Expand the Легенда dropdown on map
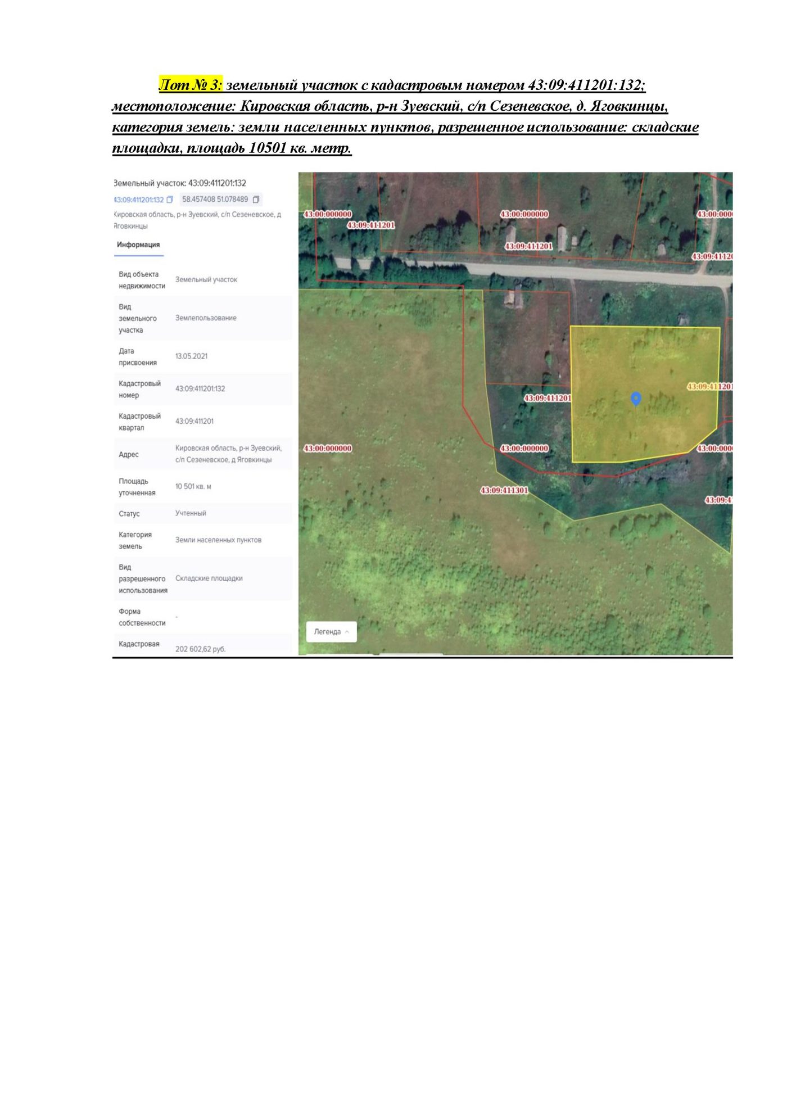Viewport: 787px width, 1113px height. [332, 632]
